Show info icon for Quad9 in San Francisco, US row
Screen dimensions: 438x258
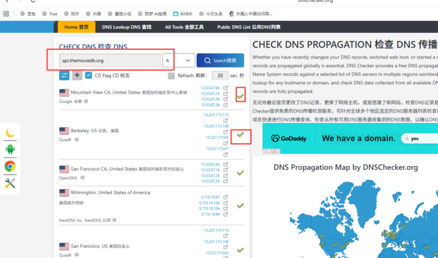click(77, 255)
